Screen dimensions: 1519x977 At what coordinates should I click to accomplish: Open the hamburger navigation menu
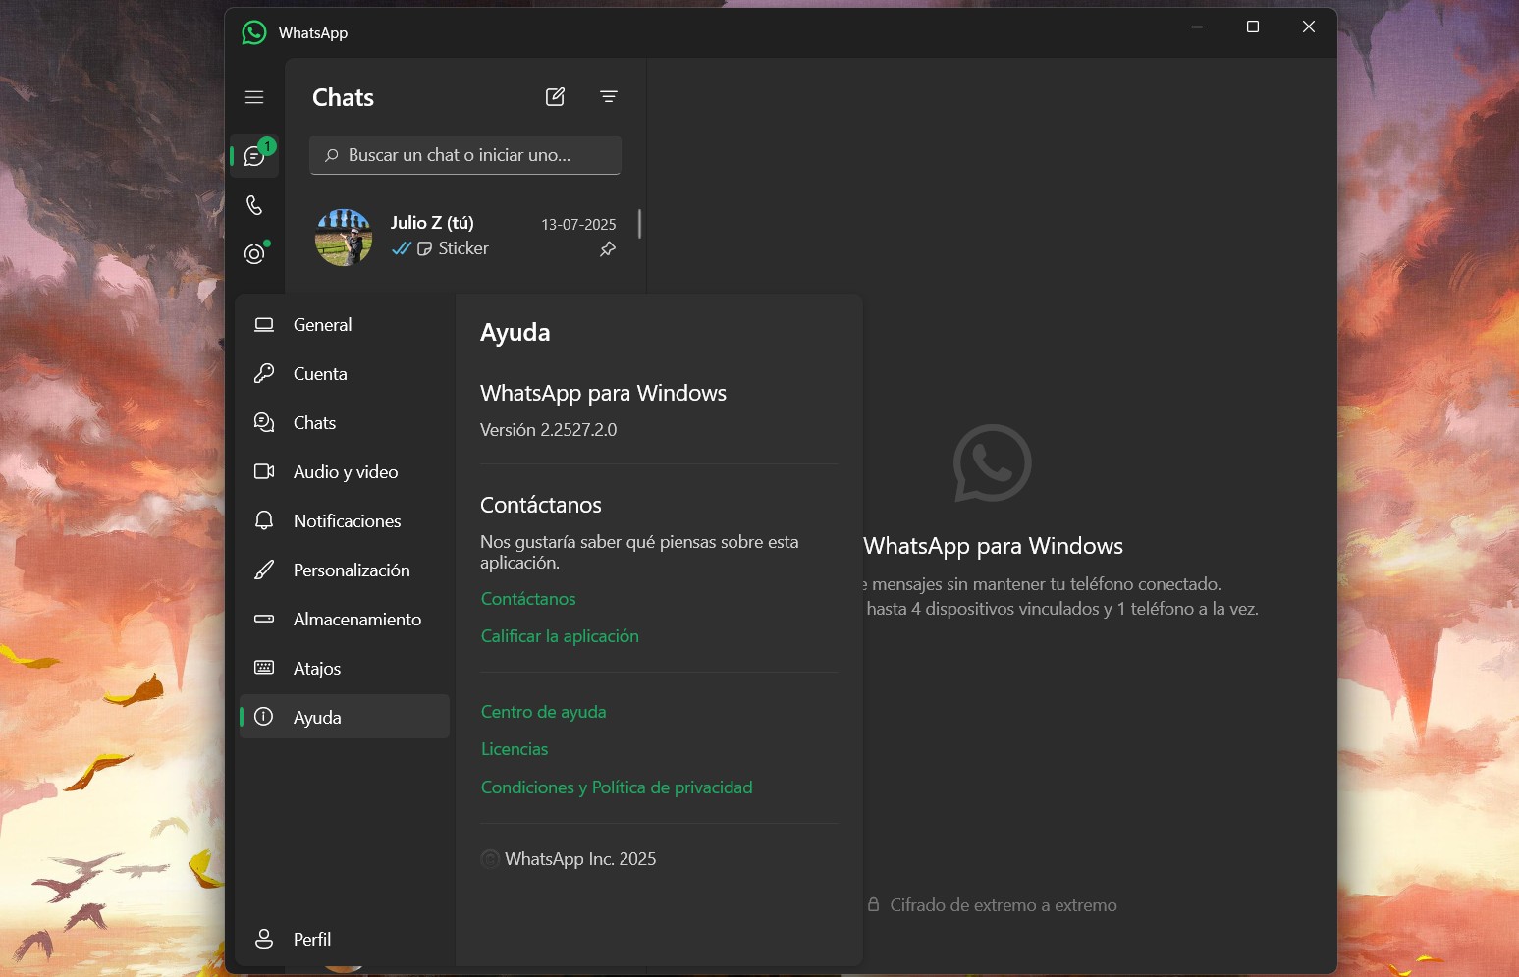tap(254, 97)
